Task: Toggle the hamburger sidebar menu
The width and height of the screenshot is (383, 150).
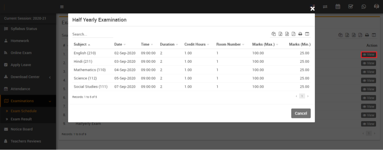Action: pyautogui.click(x=62, y=6)
